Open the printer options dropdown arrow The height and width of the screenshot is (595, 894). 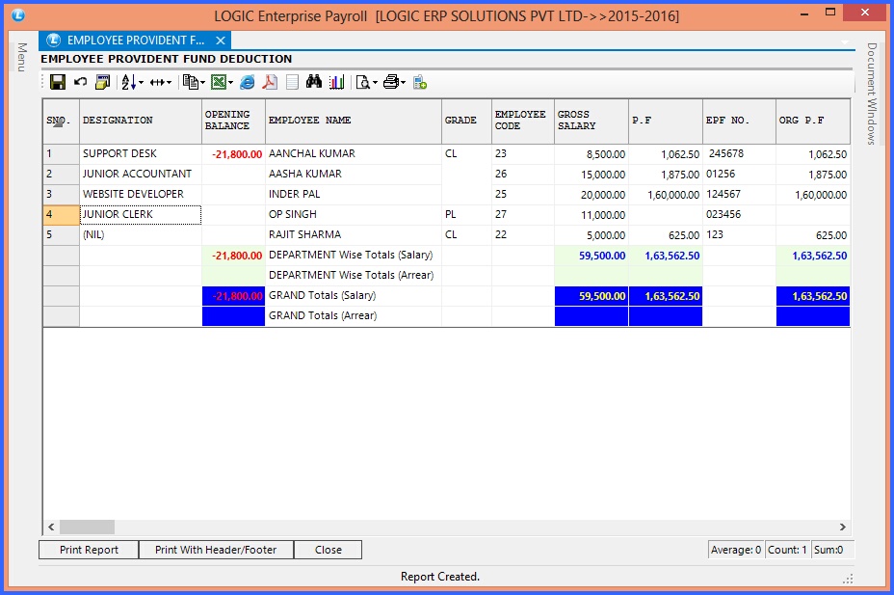(x=403, y=83)
